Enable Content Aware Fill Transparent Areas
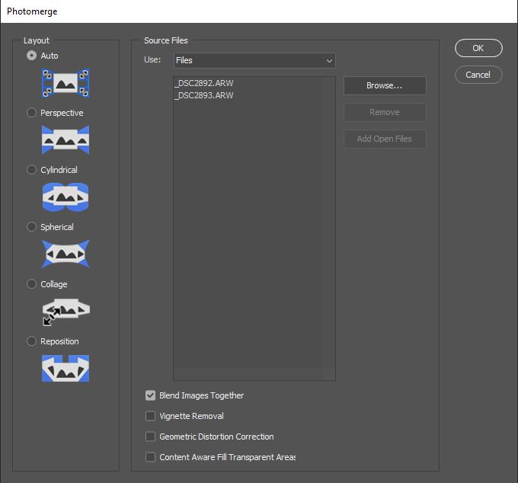 point(150,457)
